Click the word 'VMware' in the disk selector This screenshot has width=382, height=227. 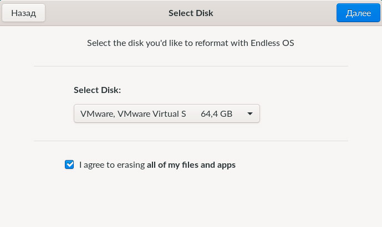(96, 114)
